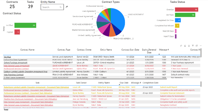Open Oxford Purchase Agreement link owned by Louis Litt
208x111 pixels.
(16, 62)
